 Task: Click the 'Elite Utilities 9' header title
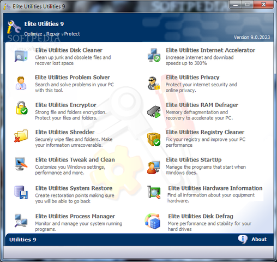click(x=44, y=24)
